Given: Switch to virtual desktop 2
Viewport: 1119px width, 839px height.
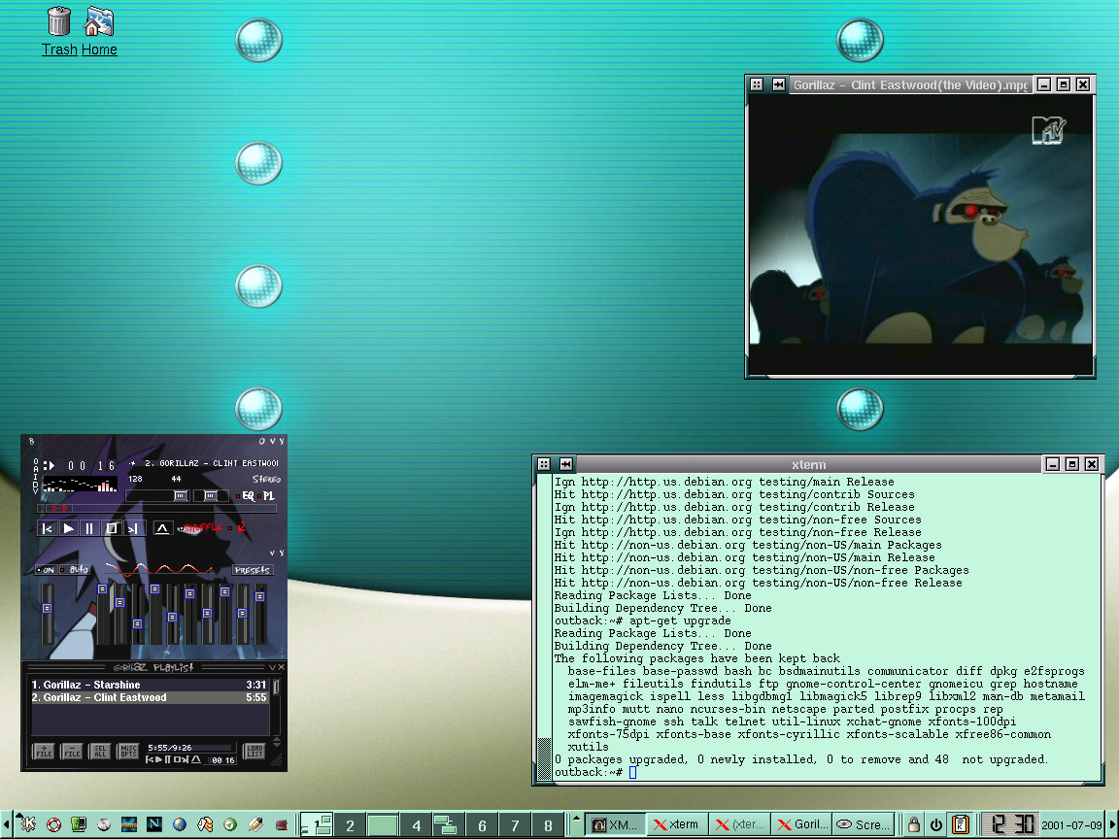Looking at the screenshot, I should click(351, 825).
